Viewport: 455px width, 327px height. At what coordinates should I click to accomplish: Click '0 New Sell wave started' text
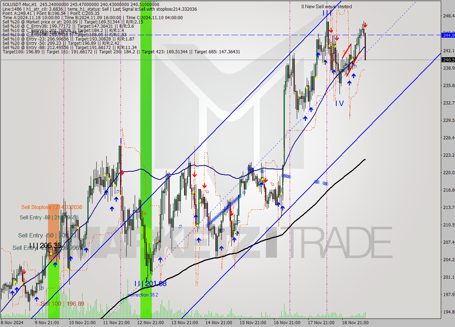tap(327, 6)
